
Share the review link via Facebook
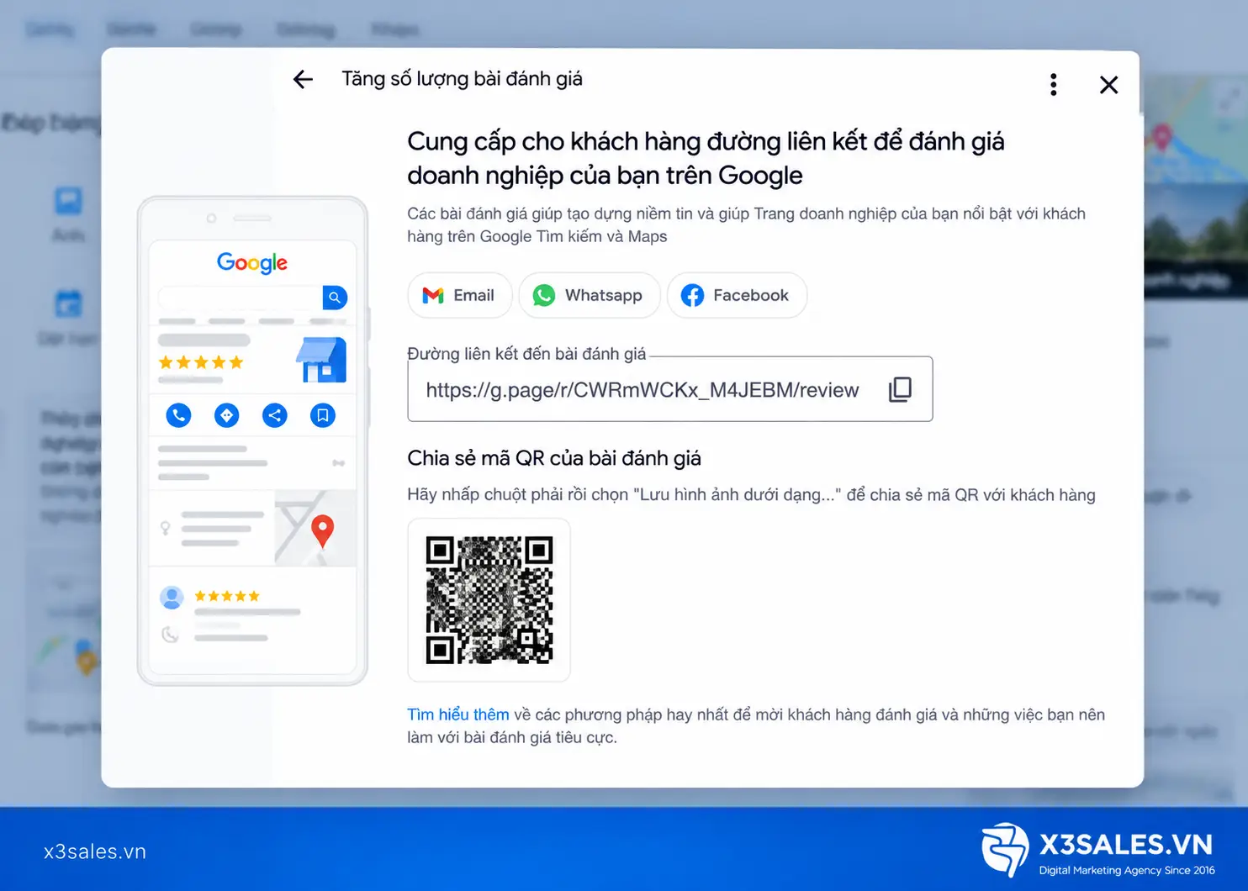pos(737,295)
